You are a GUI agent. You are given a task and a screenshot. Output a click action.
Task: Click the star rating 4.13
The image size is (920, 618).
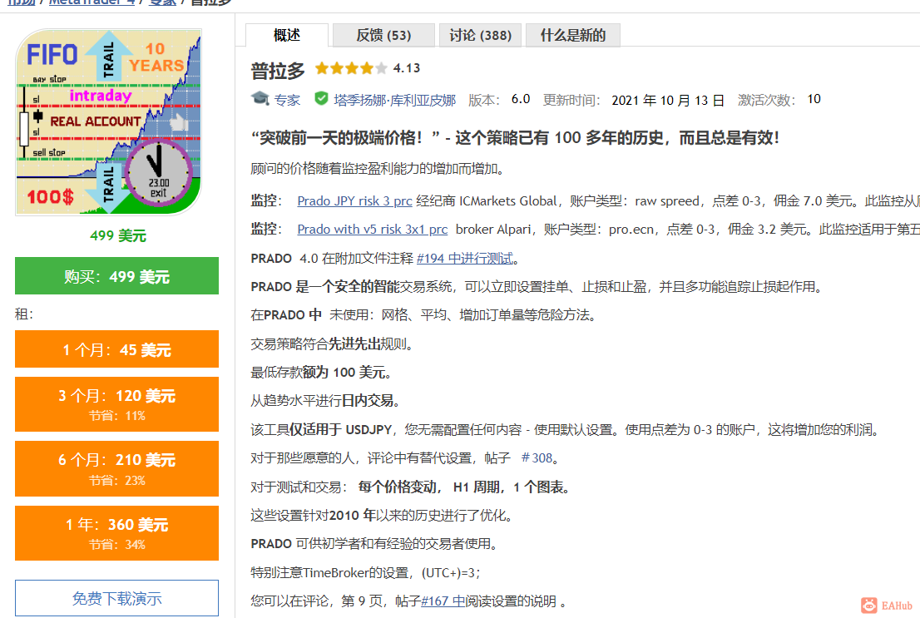[x=368, y=68]
